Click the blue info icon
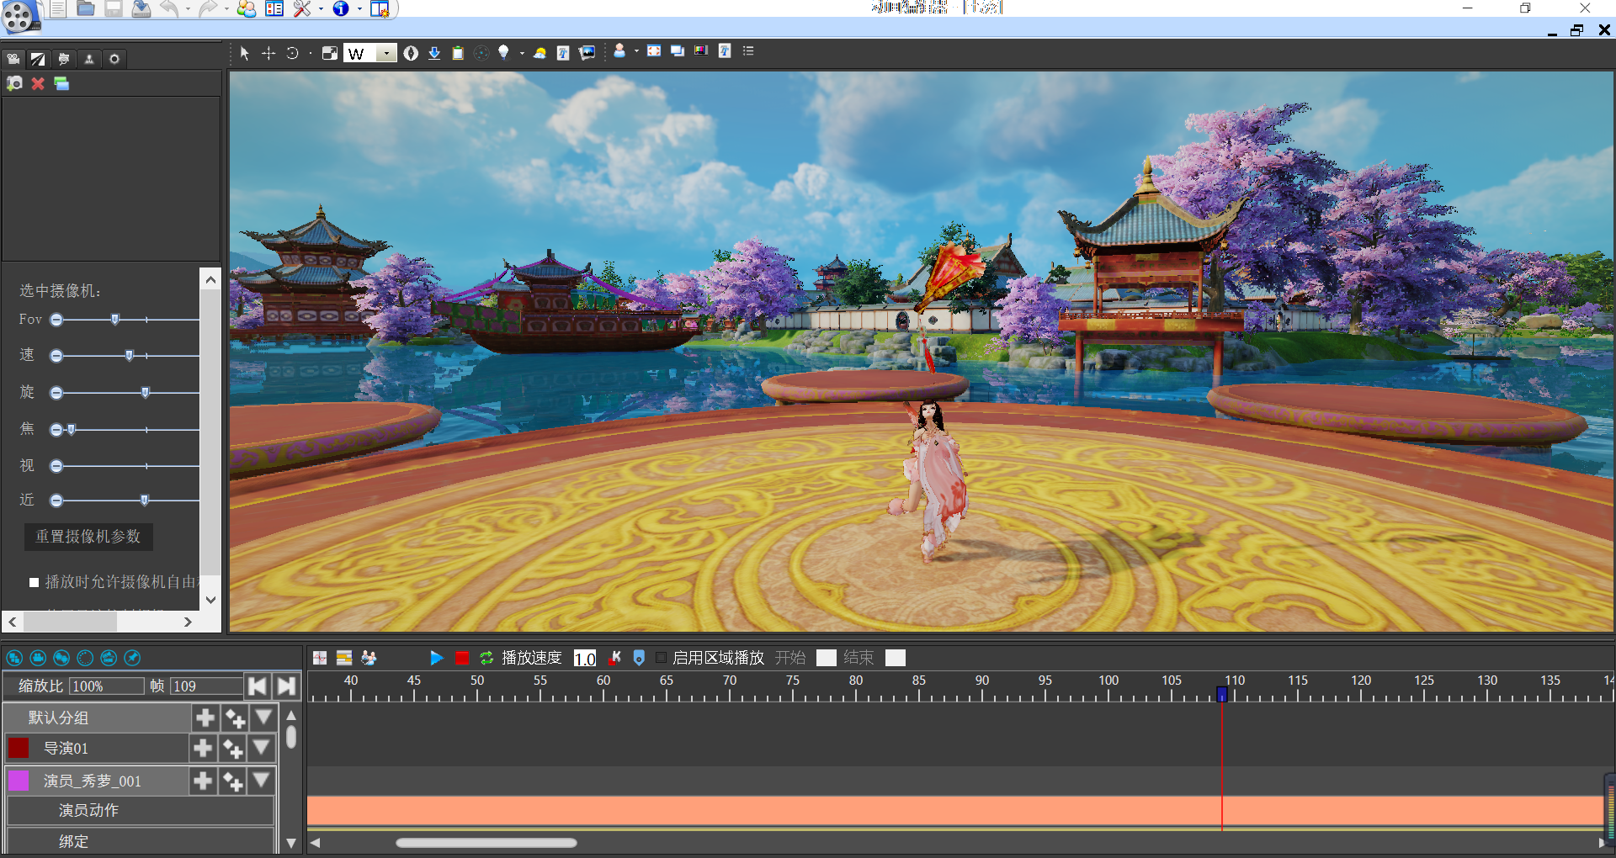The height and width of the screenshot is (858, 1616). coord(341,8)
